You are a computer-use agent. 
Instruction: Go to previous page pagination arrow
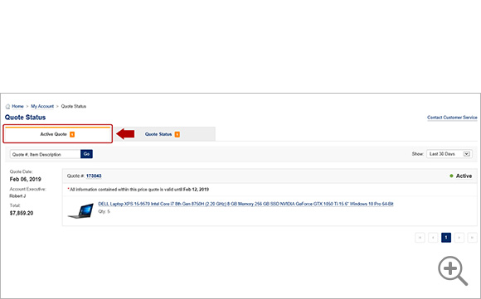(433, 238)
